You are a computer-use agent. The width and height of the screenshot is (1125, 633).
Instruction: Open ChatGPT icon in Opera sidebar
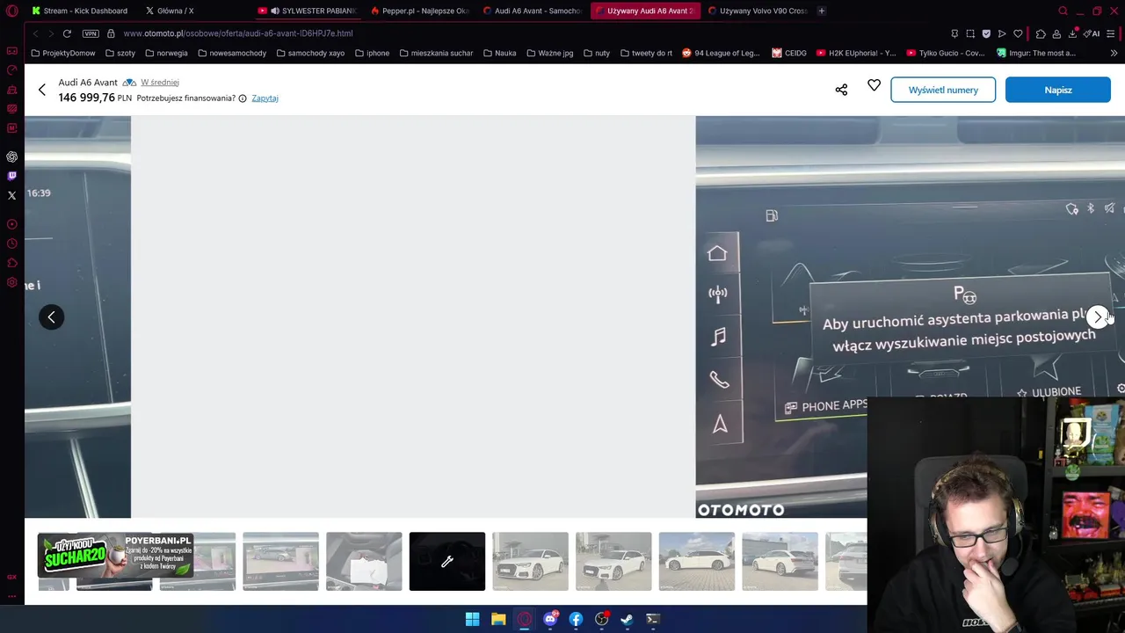(x=12, y=156)
